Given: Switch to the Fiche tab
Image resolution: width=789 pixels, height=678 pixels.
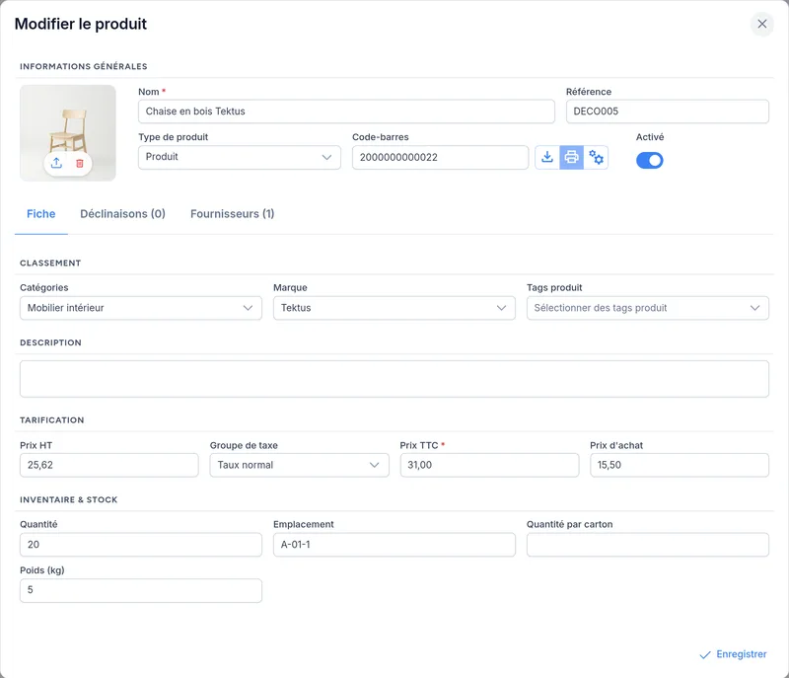Looking at the screenshot, I should pyautogui.click(x=40, y=214).
